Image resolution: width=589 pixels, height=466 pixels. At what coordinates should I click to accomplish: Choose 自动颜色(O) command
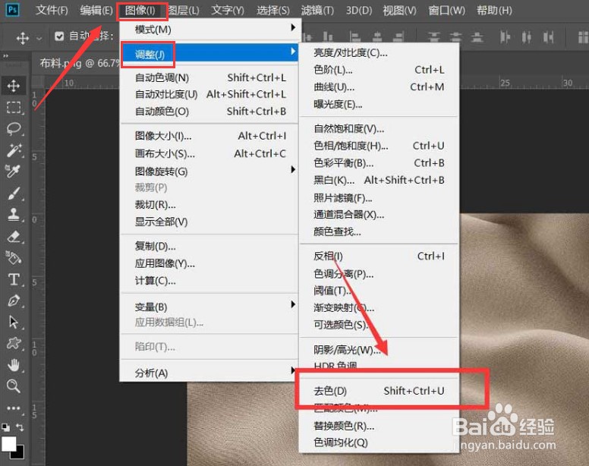(x=210, y=112)
